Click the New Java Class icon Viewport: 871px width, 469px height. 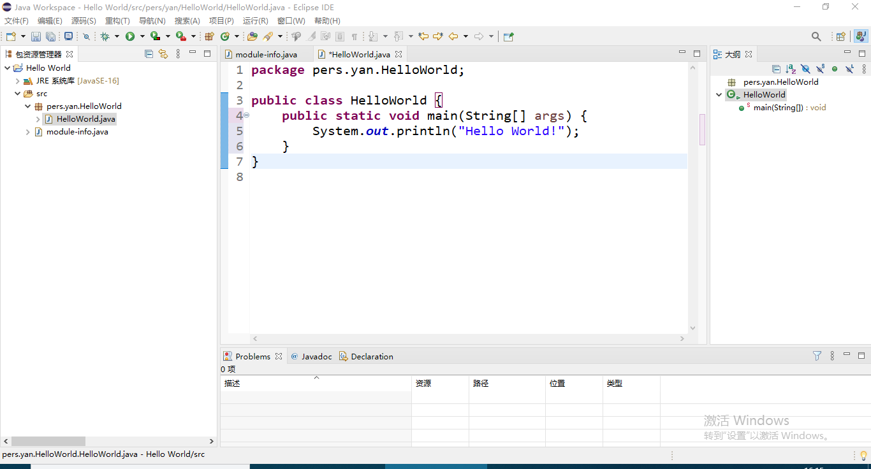coord(225,37)
